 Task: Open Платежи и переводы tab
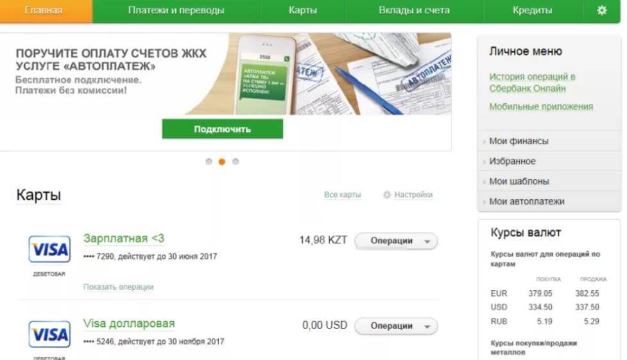click(176, 10)
